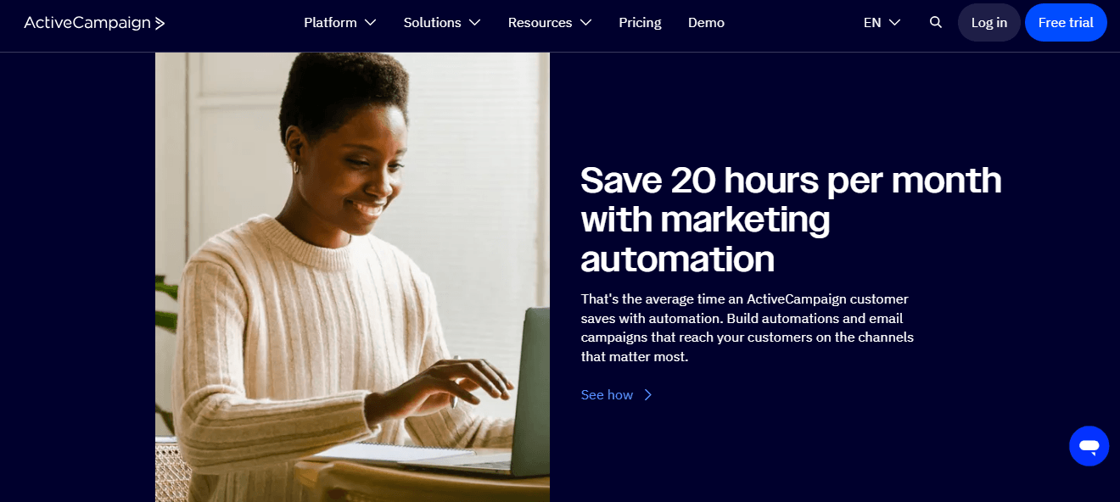Open the EN language selector
Viewport: 1120px width, 502px height.
coord(882,23)
